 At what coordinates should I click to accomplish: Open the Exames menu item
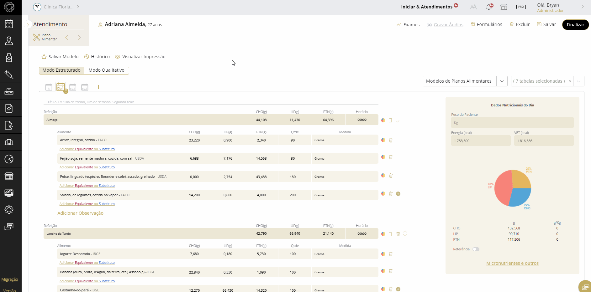408,25
